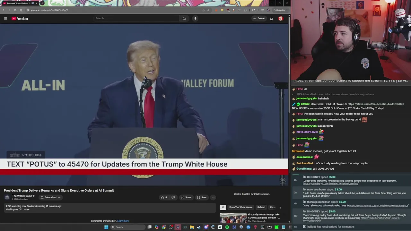Click the Create button
Screen dimensions: 411x231
click(259, 18)
